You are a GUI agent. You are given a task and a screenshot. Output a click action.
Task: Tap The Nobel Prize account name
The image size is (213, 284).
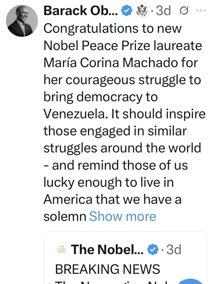(x=107, y=250)
